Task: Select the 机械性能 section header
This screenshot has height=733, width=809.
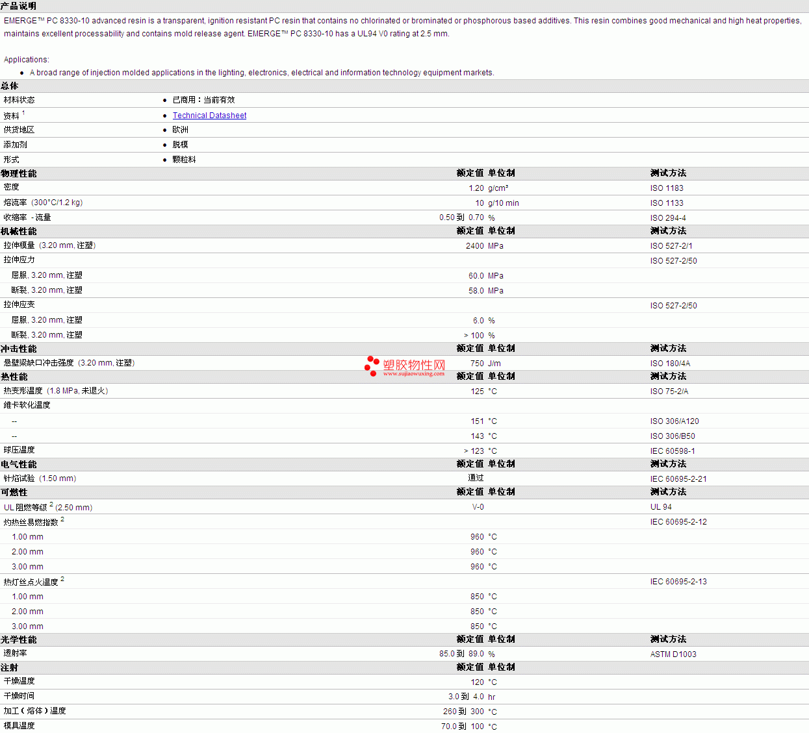Action: coord(19,231)
